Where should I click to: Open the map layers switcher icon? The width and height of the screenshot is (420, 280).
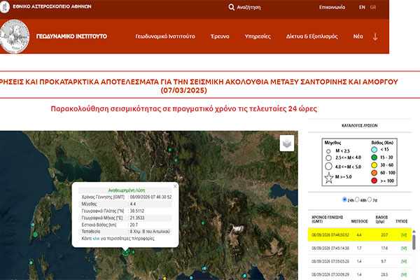(287, 143)
